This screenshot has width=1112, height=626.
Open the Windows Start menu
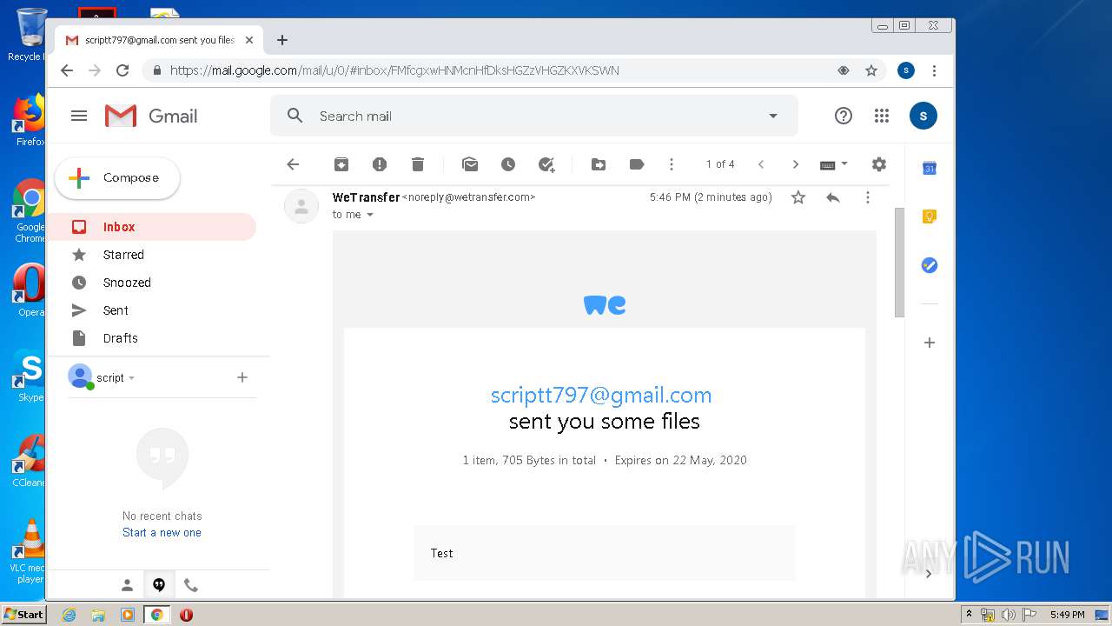(23, 615)
